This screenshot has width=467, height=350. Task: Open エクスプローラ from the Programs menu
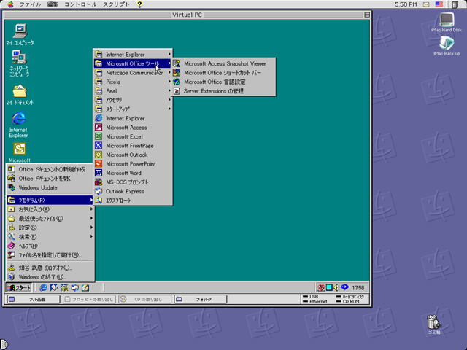point(133,201)
